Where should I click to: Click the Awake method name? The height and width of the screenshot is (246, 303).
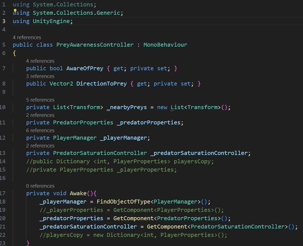(78, 193)
